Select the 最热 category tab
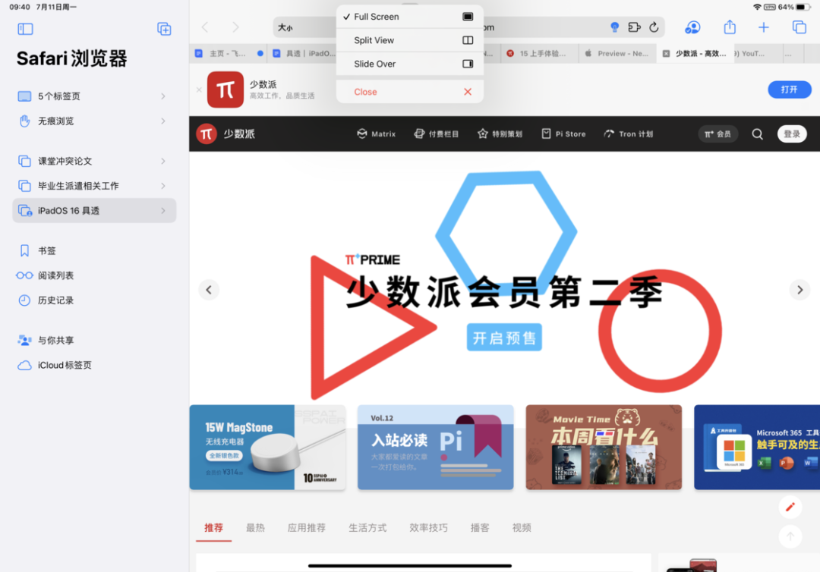 point(255,527)
